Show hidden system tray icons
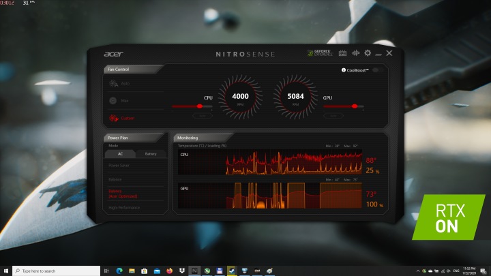The width and height of the screenshot is (491, 276). 418,271
